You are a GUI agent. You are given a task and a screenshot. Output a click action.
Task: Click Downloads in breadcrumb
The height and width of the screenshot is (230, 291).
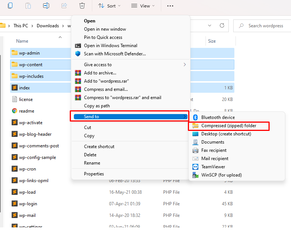pos(48,26)
